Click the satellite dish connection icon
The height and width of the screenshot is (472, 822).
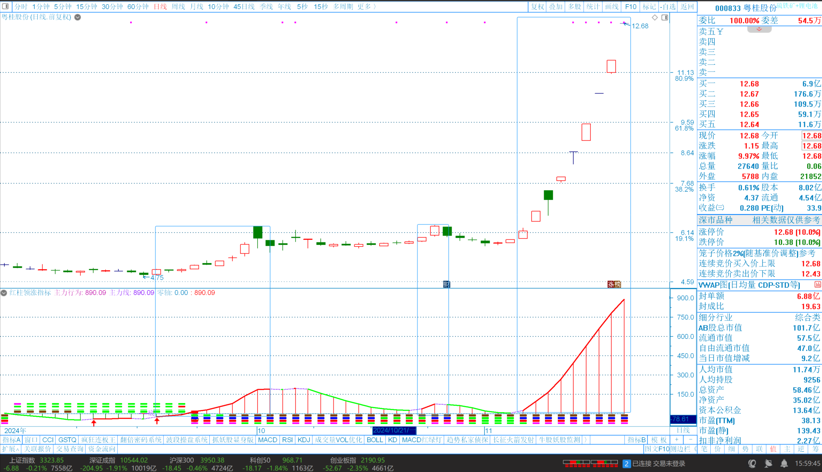(x=768, y=463)
